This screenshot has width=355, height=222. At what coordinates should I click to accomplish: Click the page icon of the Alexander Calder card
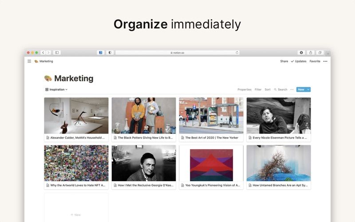[x=48, y=138]
